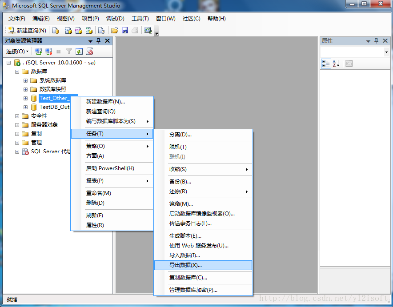393x307 pixels.
Task: Collapse the SQL Server 10.0.1600 root node
Action: (x=9, y=63)
